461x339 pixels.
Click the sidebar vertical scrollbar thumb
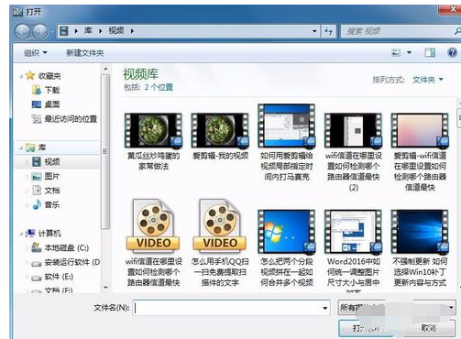pos(105,152)
